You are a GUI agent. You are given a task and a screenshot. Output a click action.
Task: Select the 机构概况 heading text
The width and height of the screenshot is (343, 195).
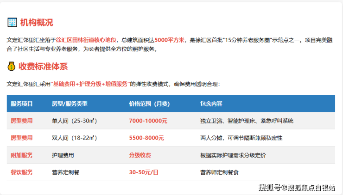(x=37, y=22)
